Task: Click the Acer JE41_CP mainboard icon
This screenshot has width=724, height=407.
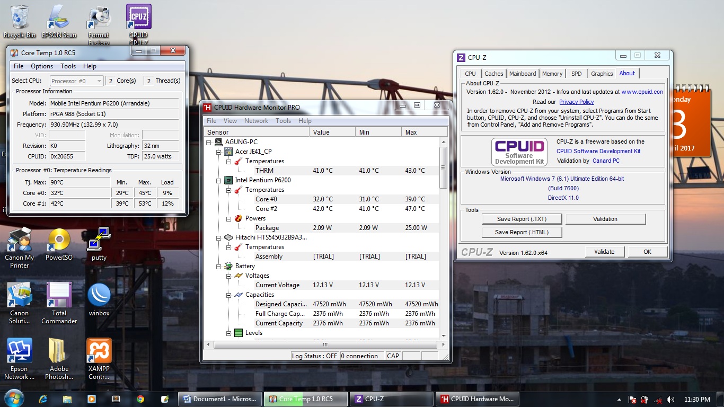Action: [x=228, y=152]
